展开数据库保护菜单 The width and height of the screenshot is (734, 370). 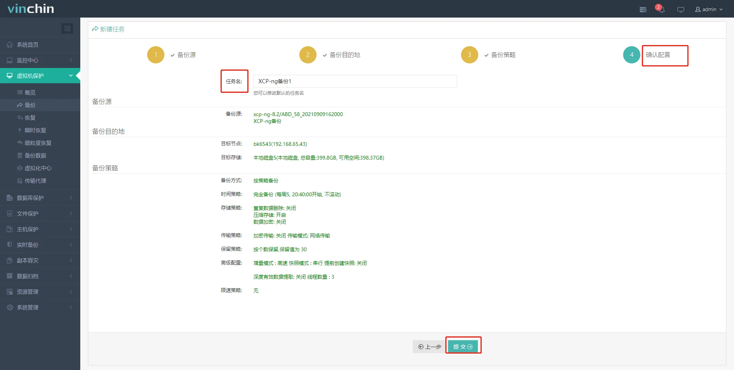[x=31, y=198]
